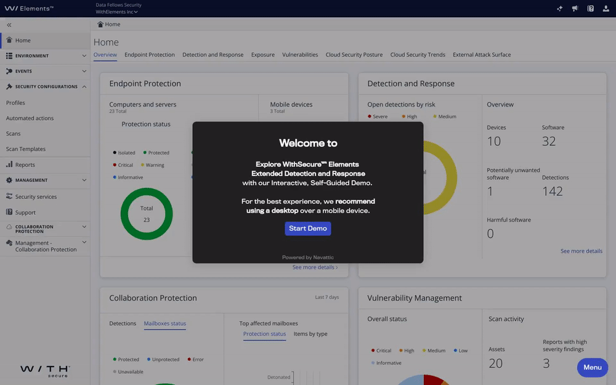Click the Collaboration Protection cloud icon
The height and width of the screenshot is (385, 616).
pos(9,227)
